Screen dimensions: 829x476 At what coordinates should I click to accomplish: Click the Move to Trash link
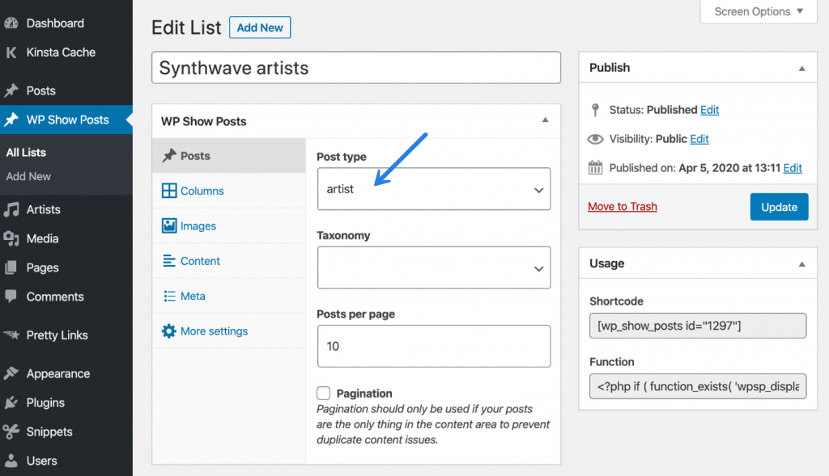pyautogui.click(x=623, y=206)
